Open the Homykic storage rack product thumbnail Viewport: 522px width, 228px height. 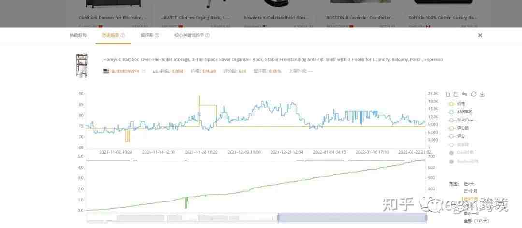coord(82,66)
